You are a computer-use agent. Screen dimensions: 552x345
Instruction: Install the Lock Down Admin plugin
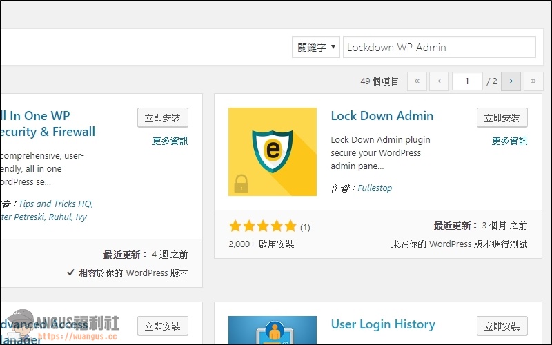(x=502, y=118)
